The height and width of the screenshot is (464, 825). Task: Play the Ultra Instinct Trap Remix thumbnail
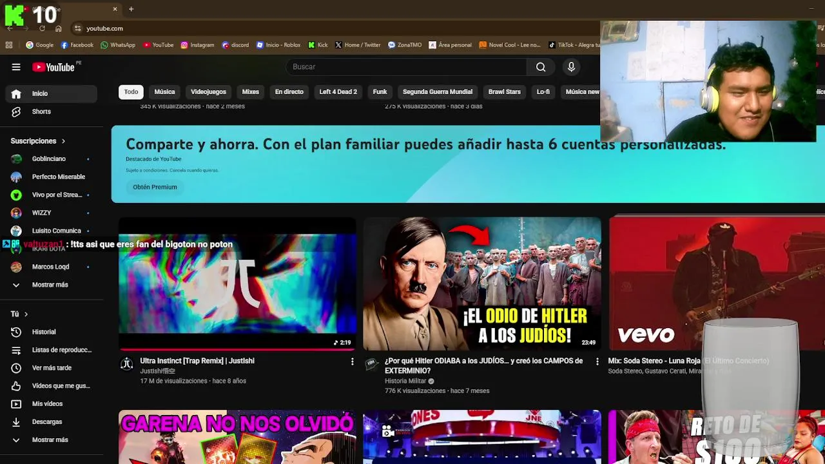coord(237,284)
